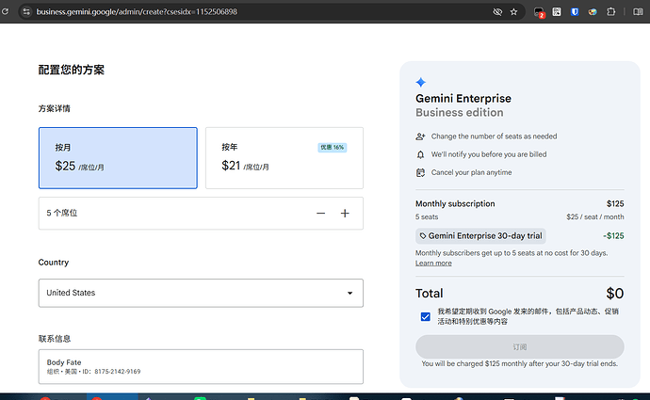
Task: Select the 按月 $25 monthly plan card
Action: (118, 158)
